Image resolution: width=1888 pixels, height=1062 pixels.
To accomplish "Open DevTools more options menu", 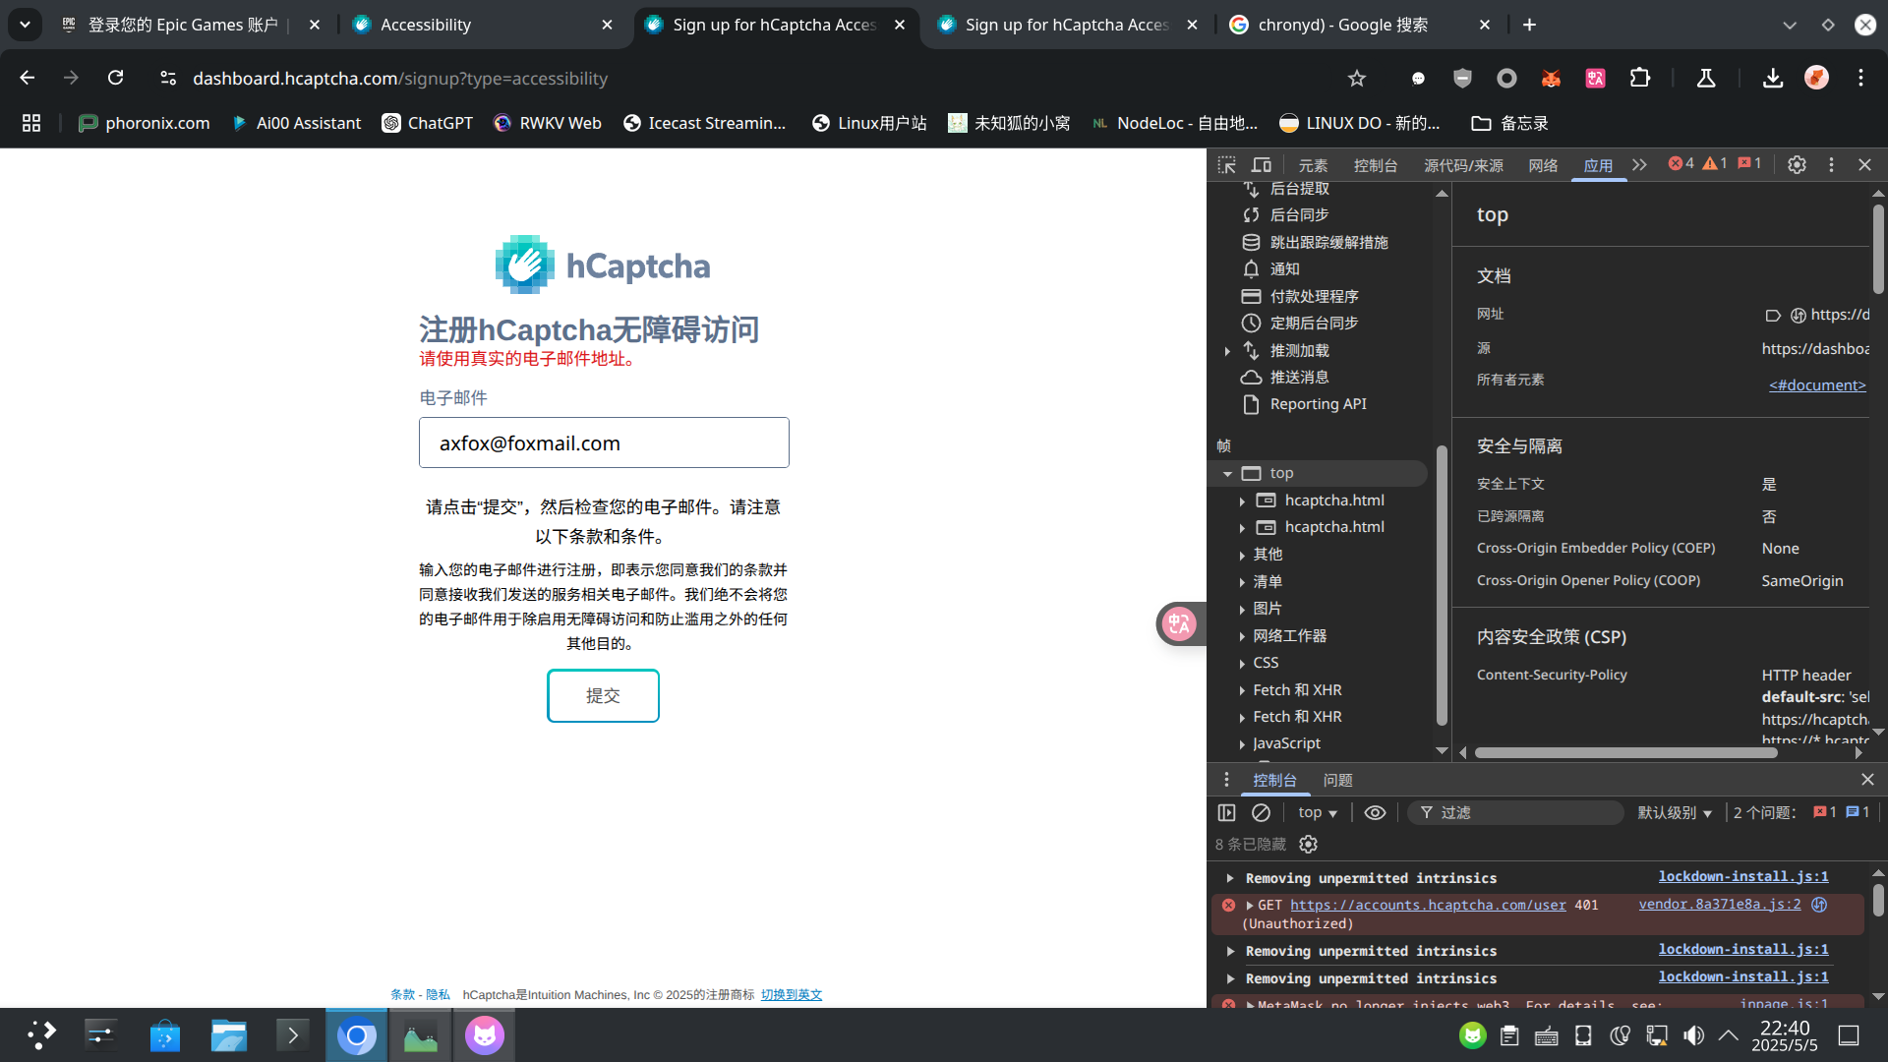I will pos(1831,165).
